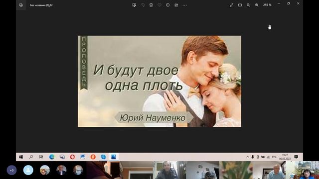Click the 259 % zoom level value
The image size is (319, 179).
(267, 5)
